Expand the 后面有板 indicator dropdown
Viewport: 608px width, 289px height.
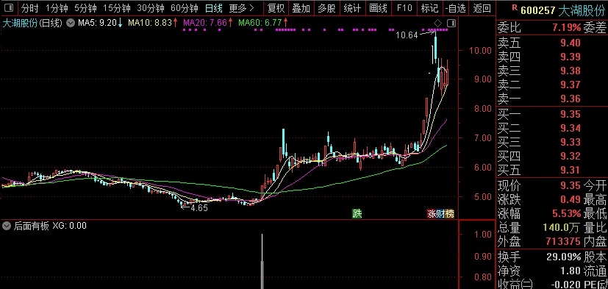(x=6, y=226)
